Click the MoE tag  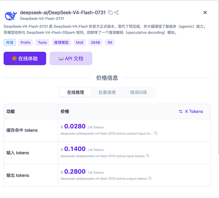pos(80,42)
